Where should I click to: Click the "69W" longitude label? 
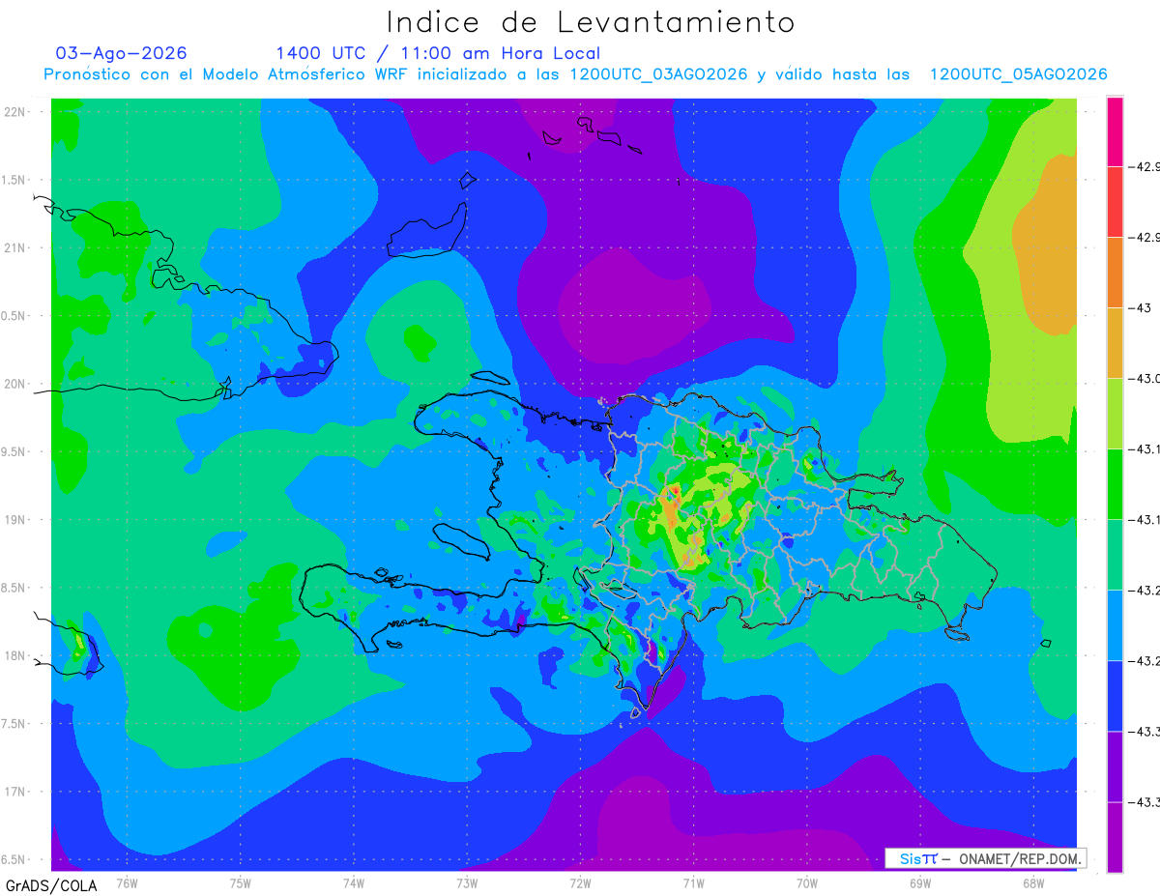920,882
